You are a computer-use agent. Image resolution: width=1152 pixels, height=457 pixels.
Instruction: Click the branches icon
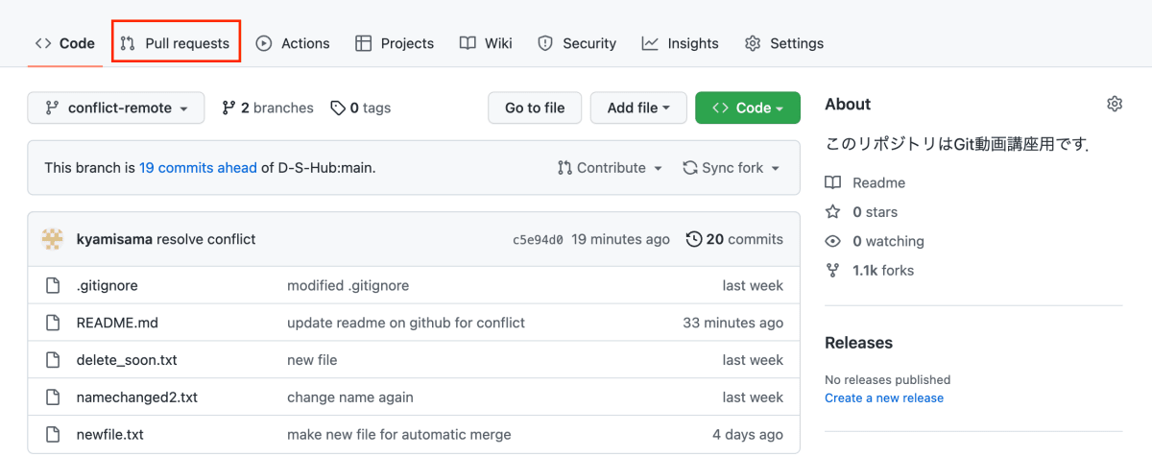tap(228, 108)
